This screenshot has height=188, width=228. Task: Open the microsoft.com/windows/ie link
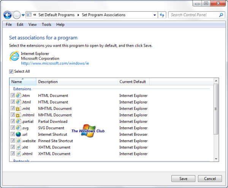55,63
